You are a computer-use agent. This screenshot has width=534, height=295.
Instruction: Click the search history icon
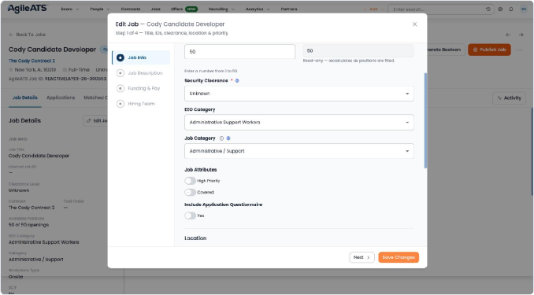pyautogui.click(x=488, y=9)
